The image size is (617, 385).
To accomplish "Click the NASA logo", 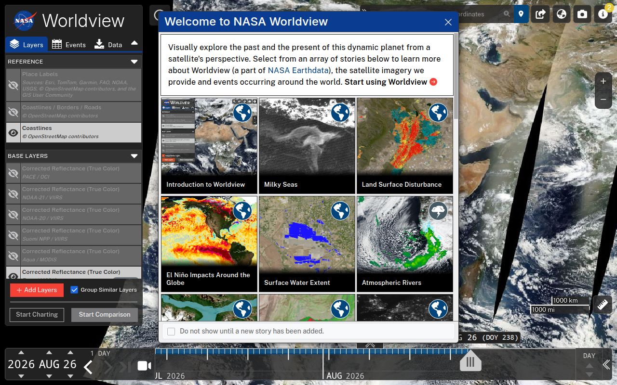I will click(x=24, y=21).
